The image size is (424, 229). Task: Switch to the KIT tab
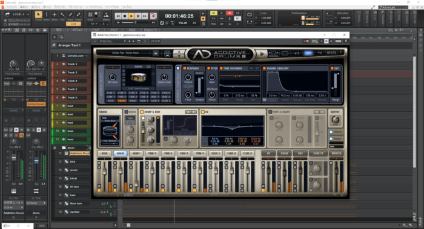297,53
